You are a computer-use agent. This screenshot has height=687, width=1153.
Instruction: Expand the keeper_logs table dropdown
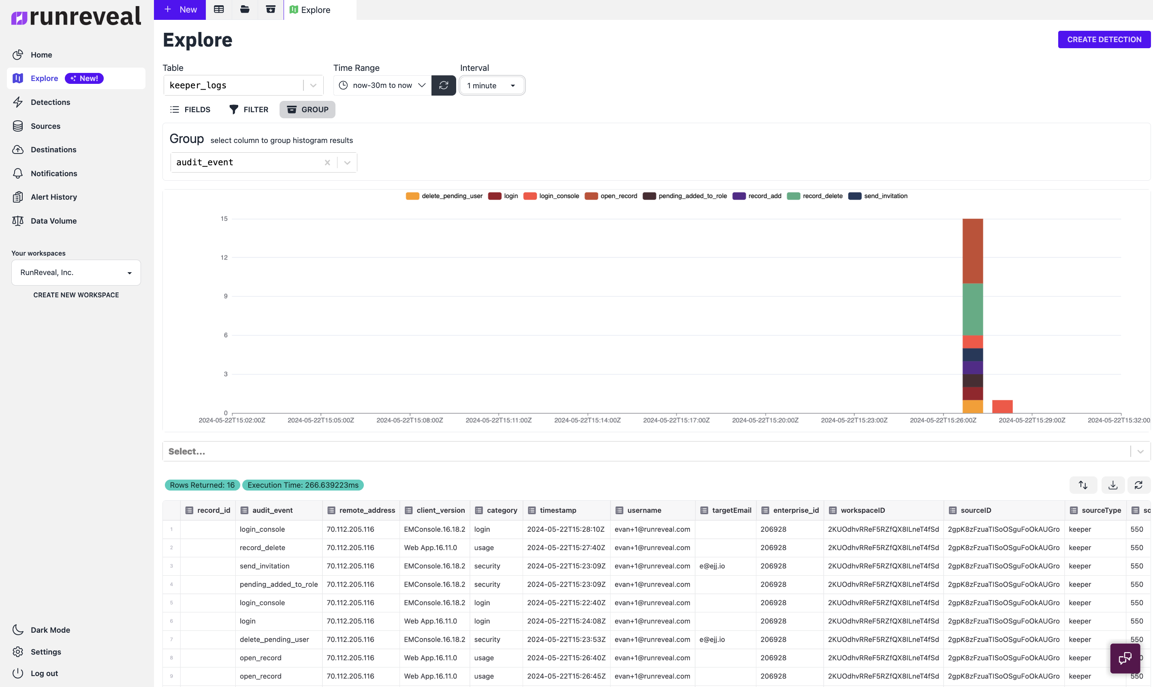click(x=313, y=85)
